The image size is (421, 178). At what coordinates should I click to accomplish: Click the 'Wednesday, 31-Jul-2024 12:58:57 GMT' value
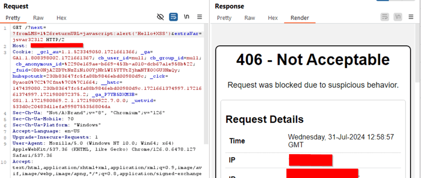point(341,141)
